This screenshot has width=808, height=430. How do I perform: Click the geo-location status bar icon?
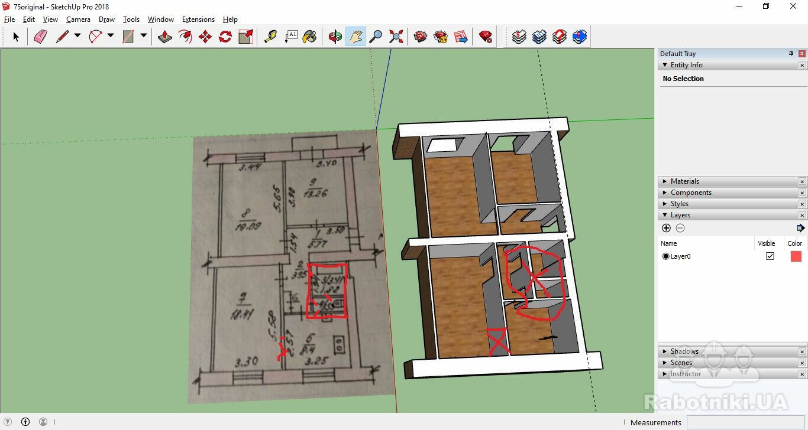click(8, 422)
